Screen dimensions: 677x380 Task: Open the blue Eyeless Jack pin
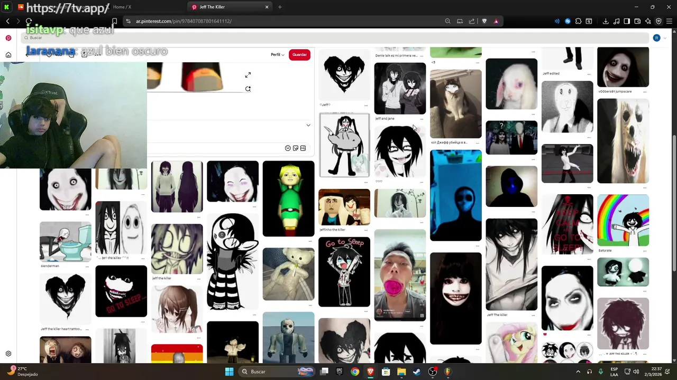[456, 195]
